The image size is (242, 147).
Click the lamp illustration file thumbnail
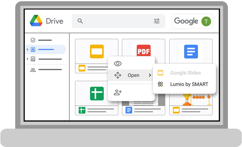pos(191,99)
